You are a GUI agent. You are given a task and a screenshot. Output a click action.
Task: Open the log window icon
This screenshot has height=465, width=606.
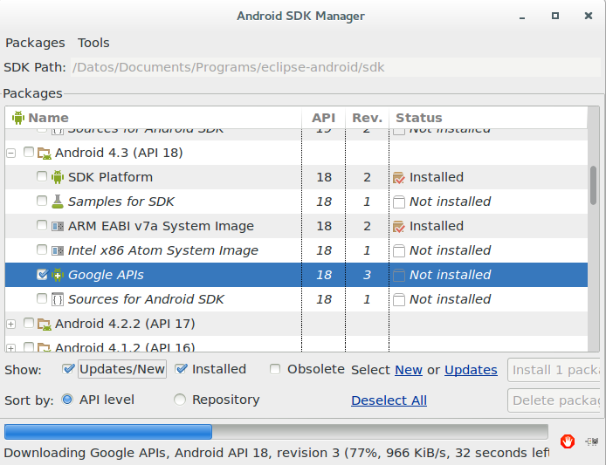(x=594, y=441)
